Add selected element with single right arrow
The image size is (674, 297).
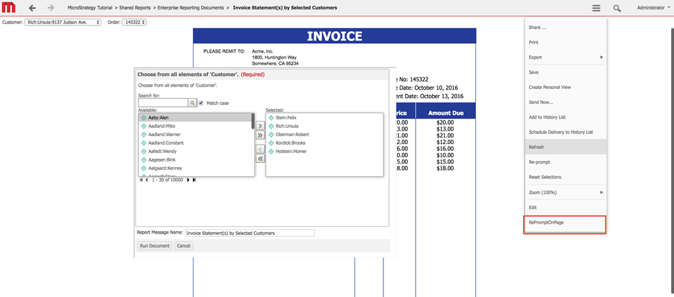[260, 126]
